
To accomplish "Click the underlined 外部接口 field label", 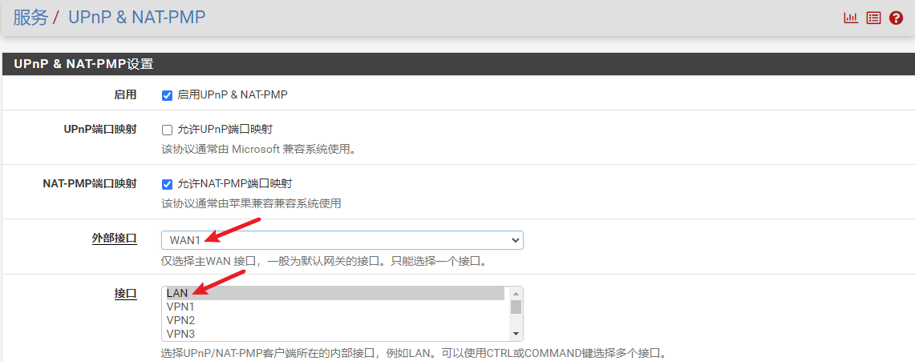I will pos(115,239).
